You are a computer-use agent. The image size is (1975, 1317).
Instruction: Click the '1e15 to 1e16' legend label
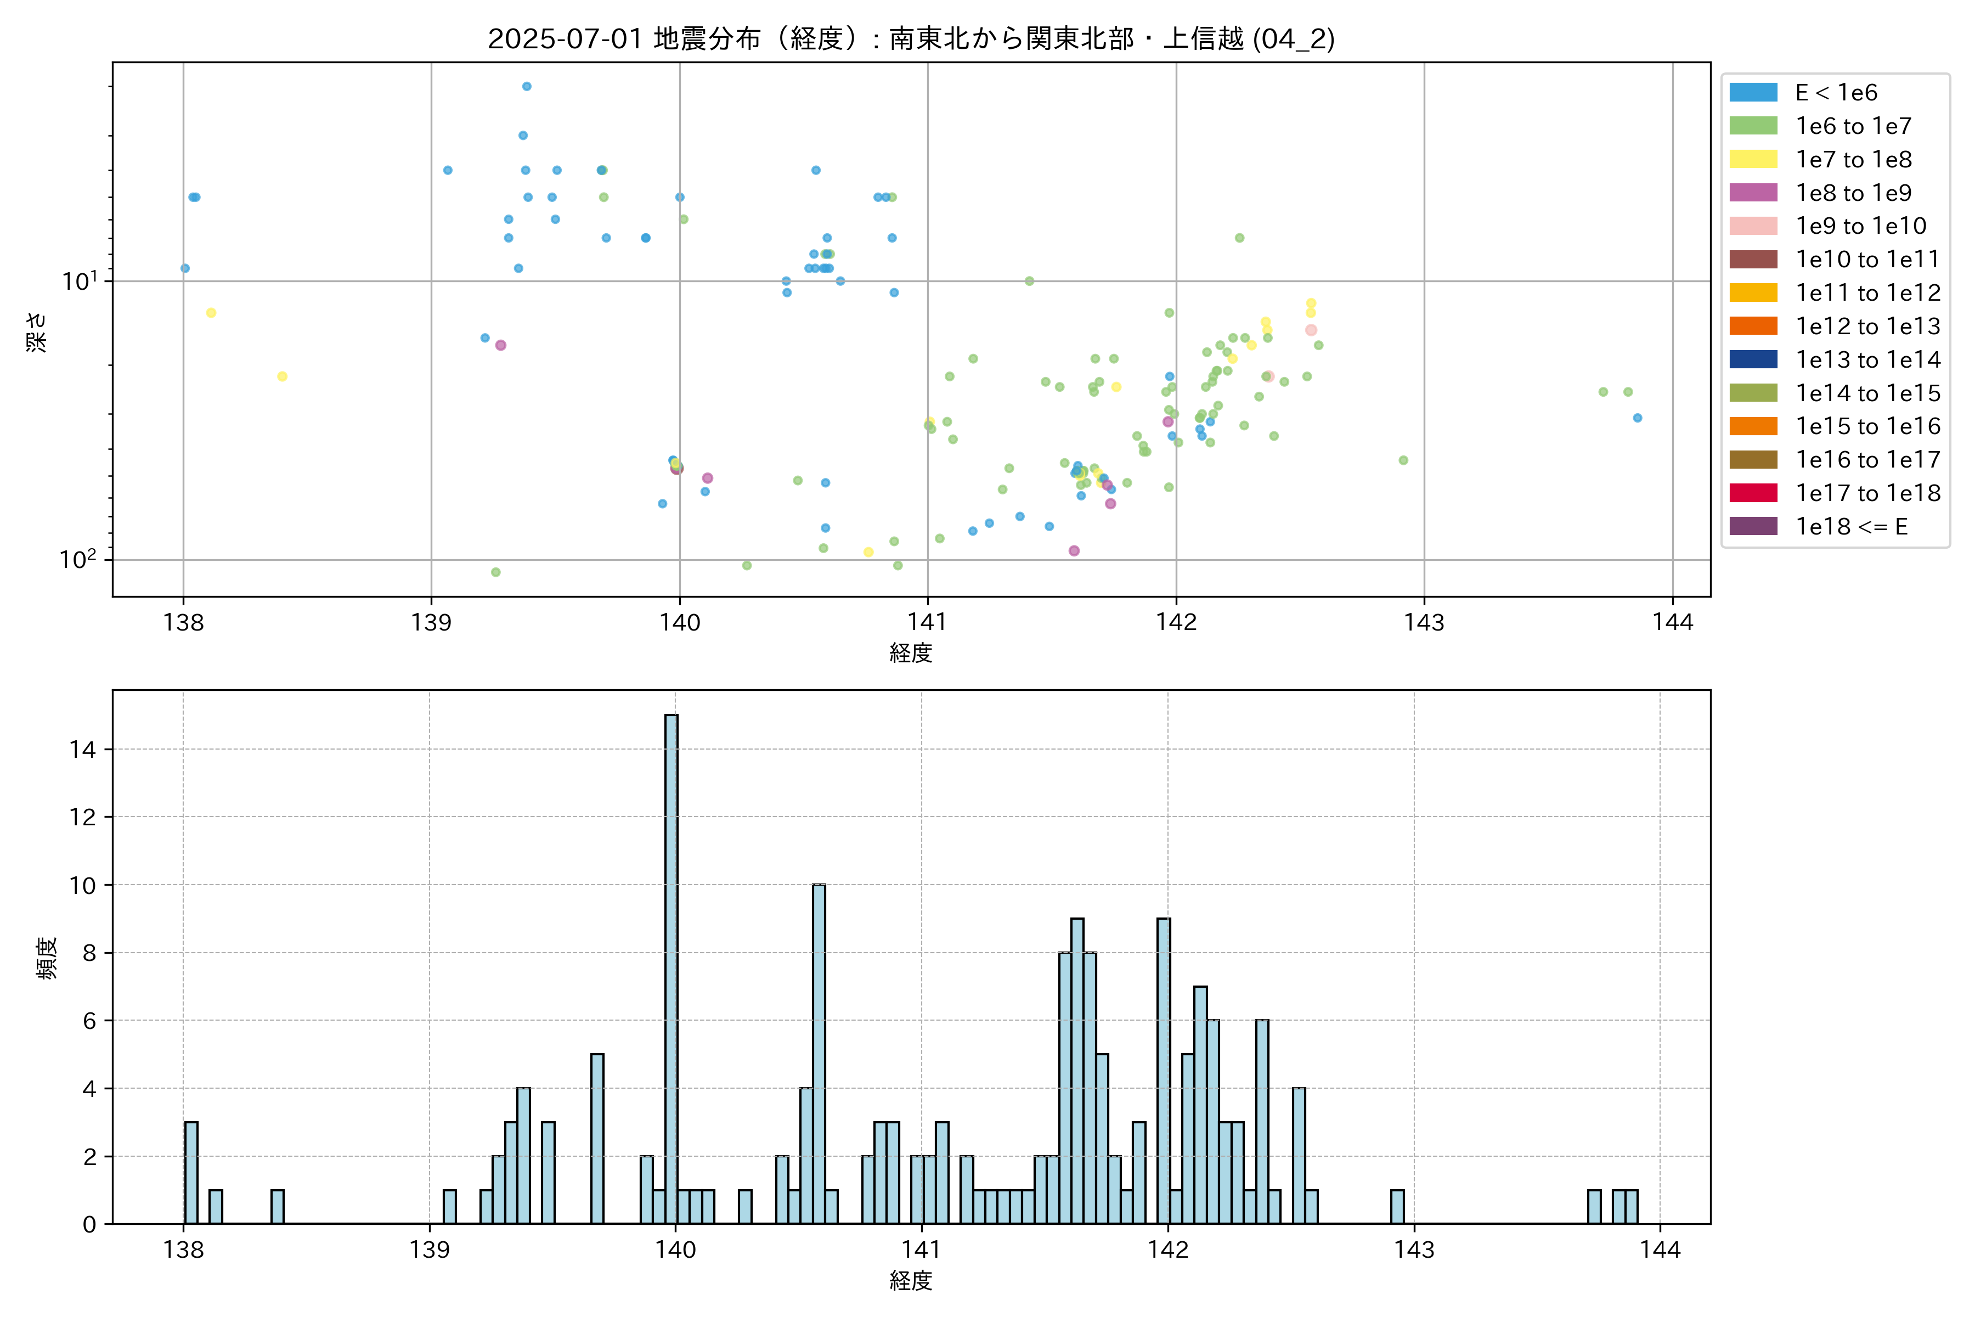pos(1867,427)
